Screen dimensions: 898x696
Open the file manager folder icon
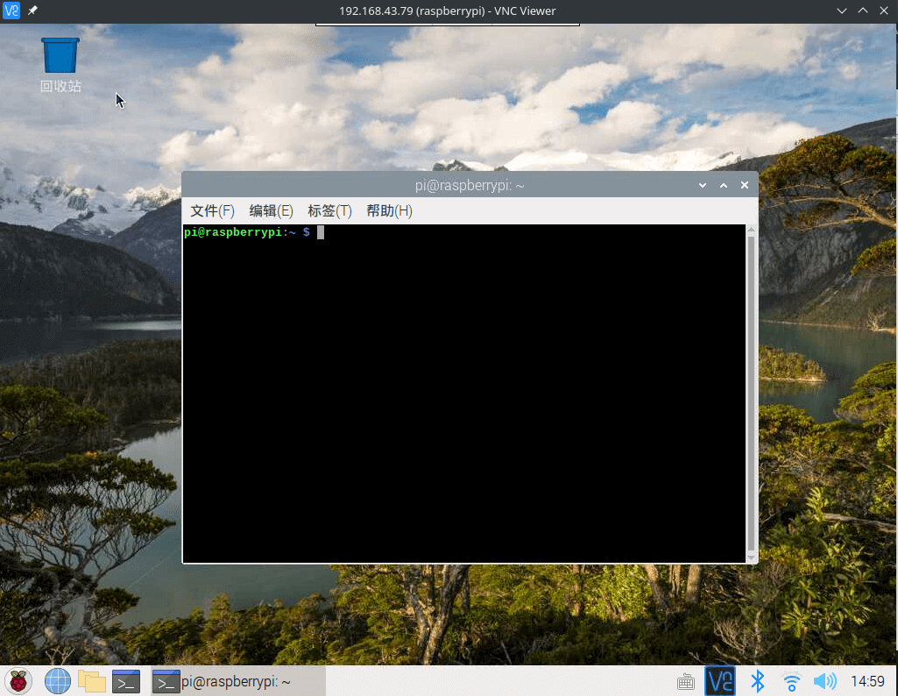tap(92, 681)
